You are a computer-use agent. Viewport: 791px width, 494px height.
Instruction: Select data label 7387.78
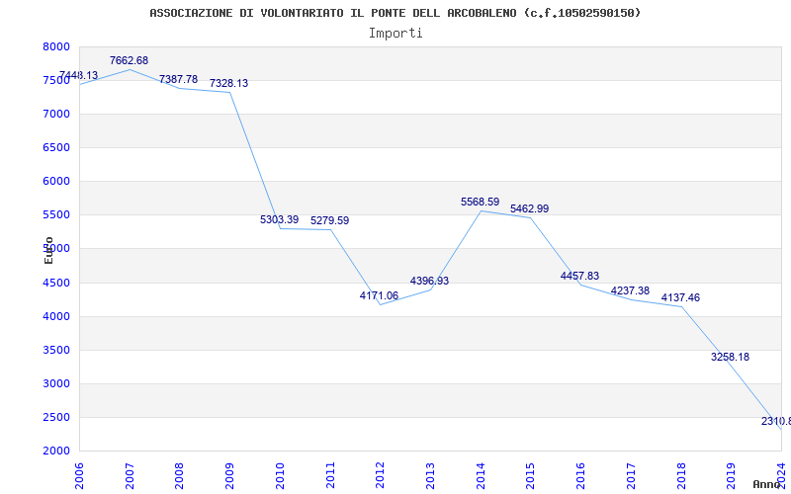(x=179, y=79)
